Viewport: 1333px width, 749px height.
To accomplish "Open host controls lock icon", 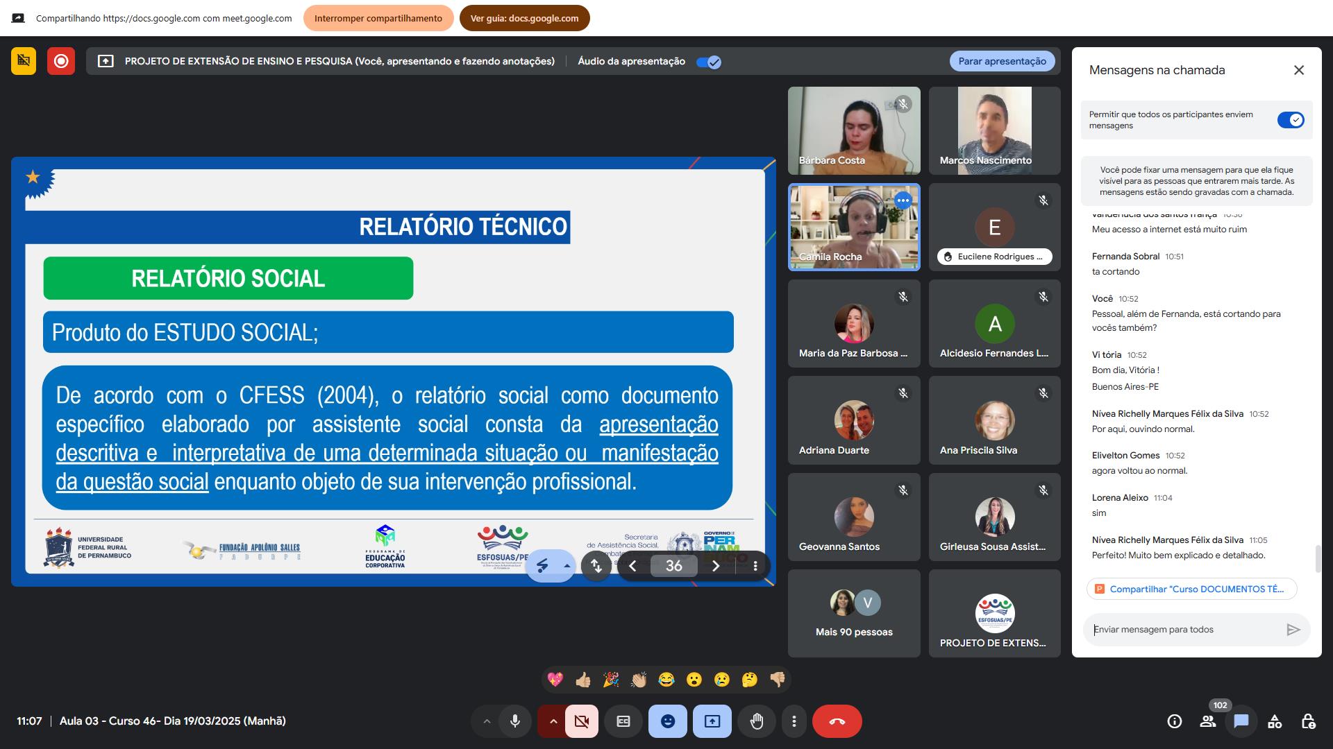I will click(1308, 721).
